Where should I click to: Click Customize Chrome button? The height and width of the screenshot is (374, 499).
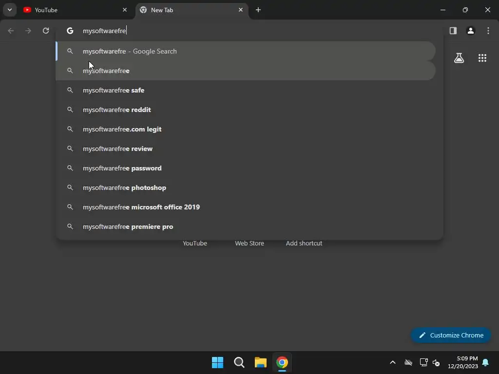point(451,335)
